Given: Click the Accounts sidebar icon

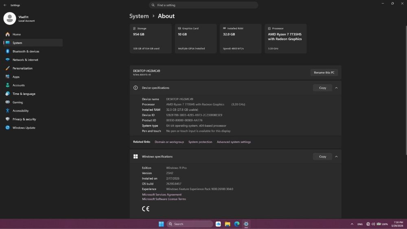Looking at the screenshot, I should coord(7,85).
